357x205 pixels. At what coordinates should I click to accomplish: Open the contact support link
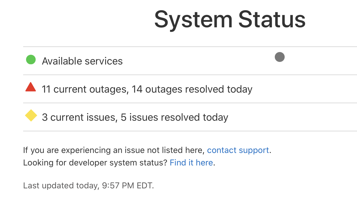point(238,150)
